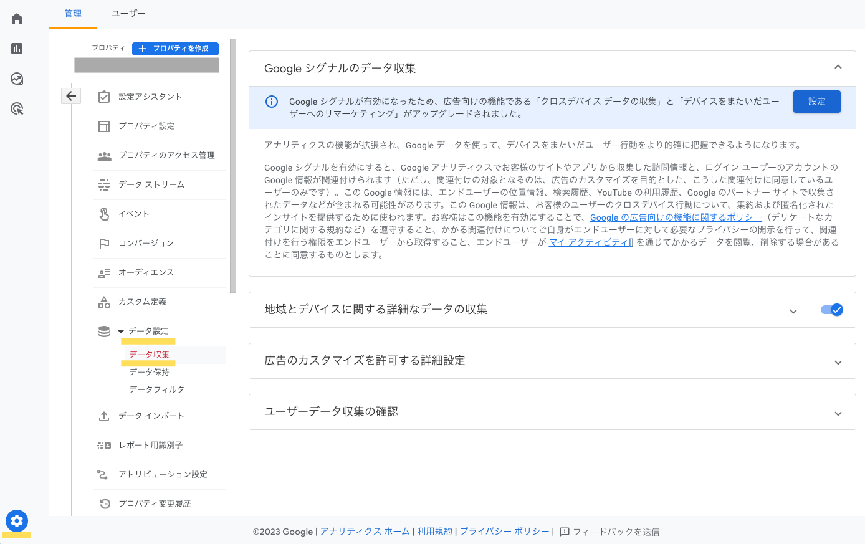Collapse the Google シグナルのデータ収集 section
The width and height of the screenshot is (865, 544).
838,67
